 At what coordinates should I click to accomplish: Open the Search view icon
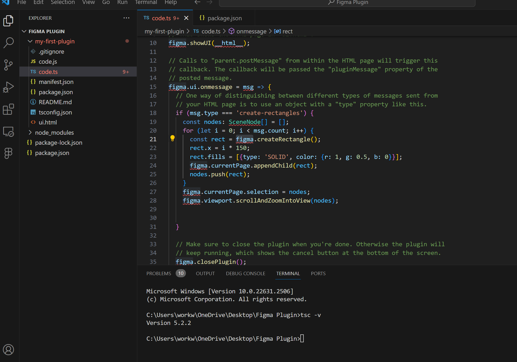click(x=8, y=43)
